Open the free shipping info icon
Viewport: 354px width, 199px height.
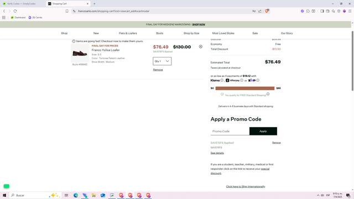[268, 94]
